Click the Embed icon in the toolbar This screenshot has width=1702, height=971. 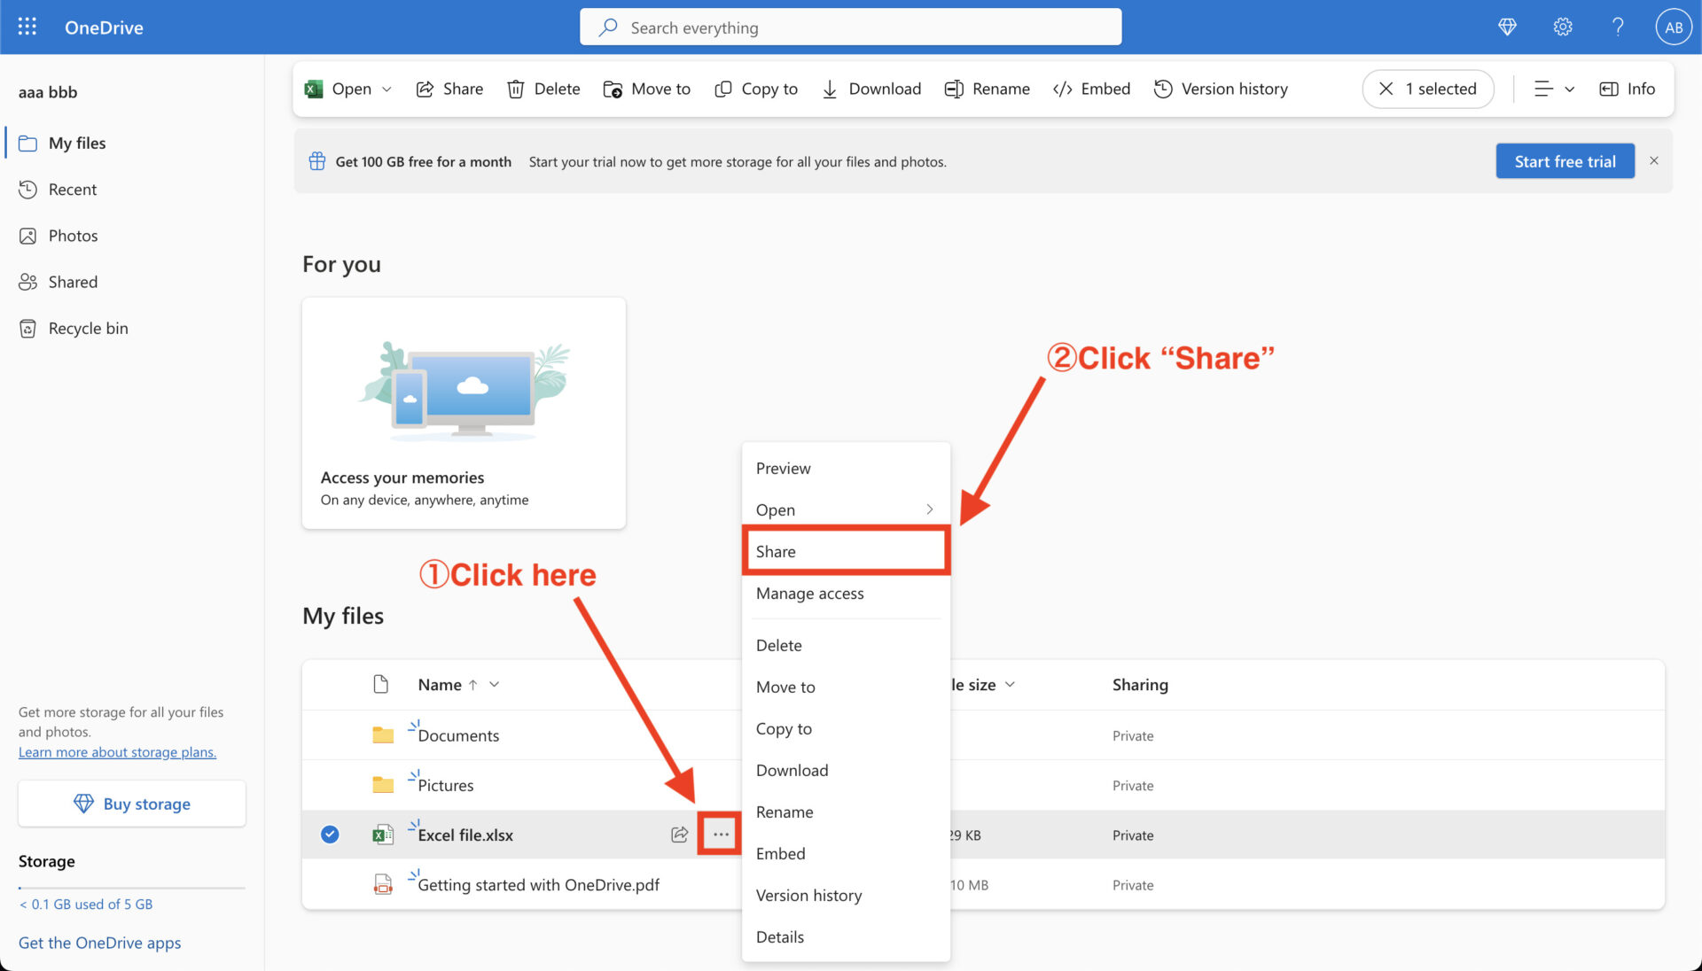(1063, 89)
